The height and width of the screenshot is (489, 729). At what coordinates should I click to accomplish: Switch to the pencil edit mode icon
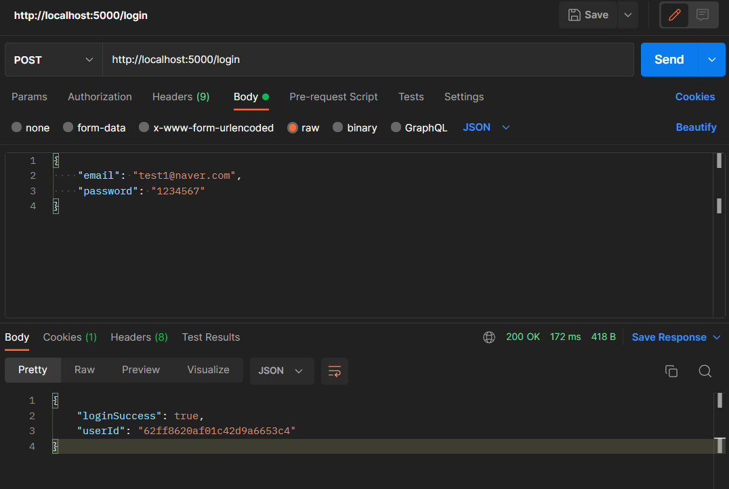point(675,15)
